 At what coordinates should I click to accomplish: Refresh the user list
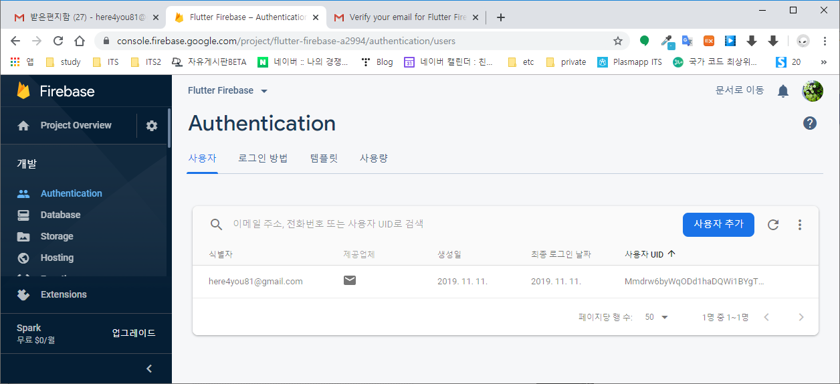[x=773, y=225]
